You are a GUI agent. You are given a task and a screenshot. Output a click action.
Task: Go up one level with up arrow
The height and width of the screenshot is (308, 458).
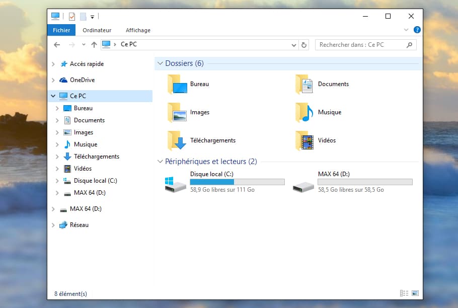[94, 45]
